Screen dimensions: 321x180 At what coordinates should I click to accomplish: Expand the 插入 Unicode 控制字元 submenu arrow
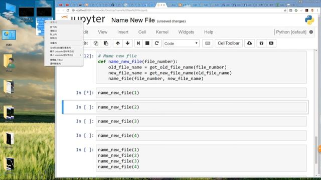pos(80,55)
